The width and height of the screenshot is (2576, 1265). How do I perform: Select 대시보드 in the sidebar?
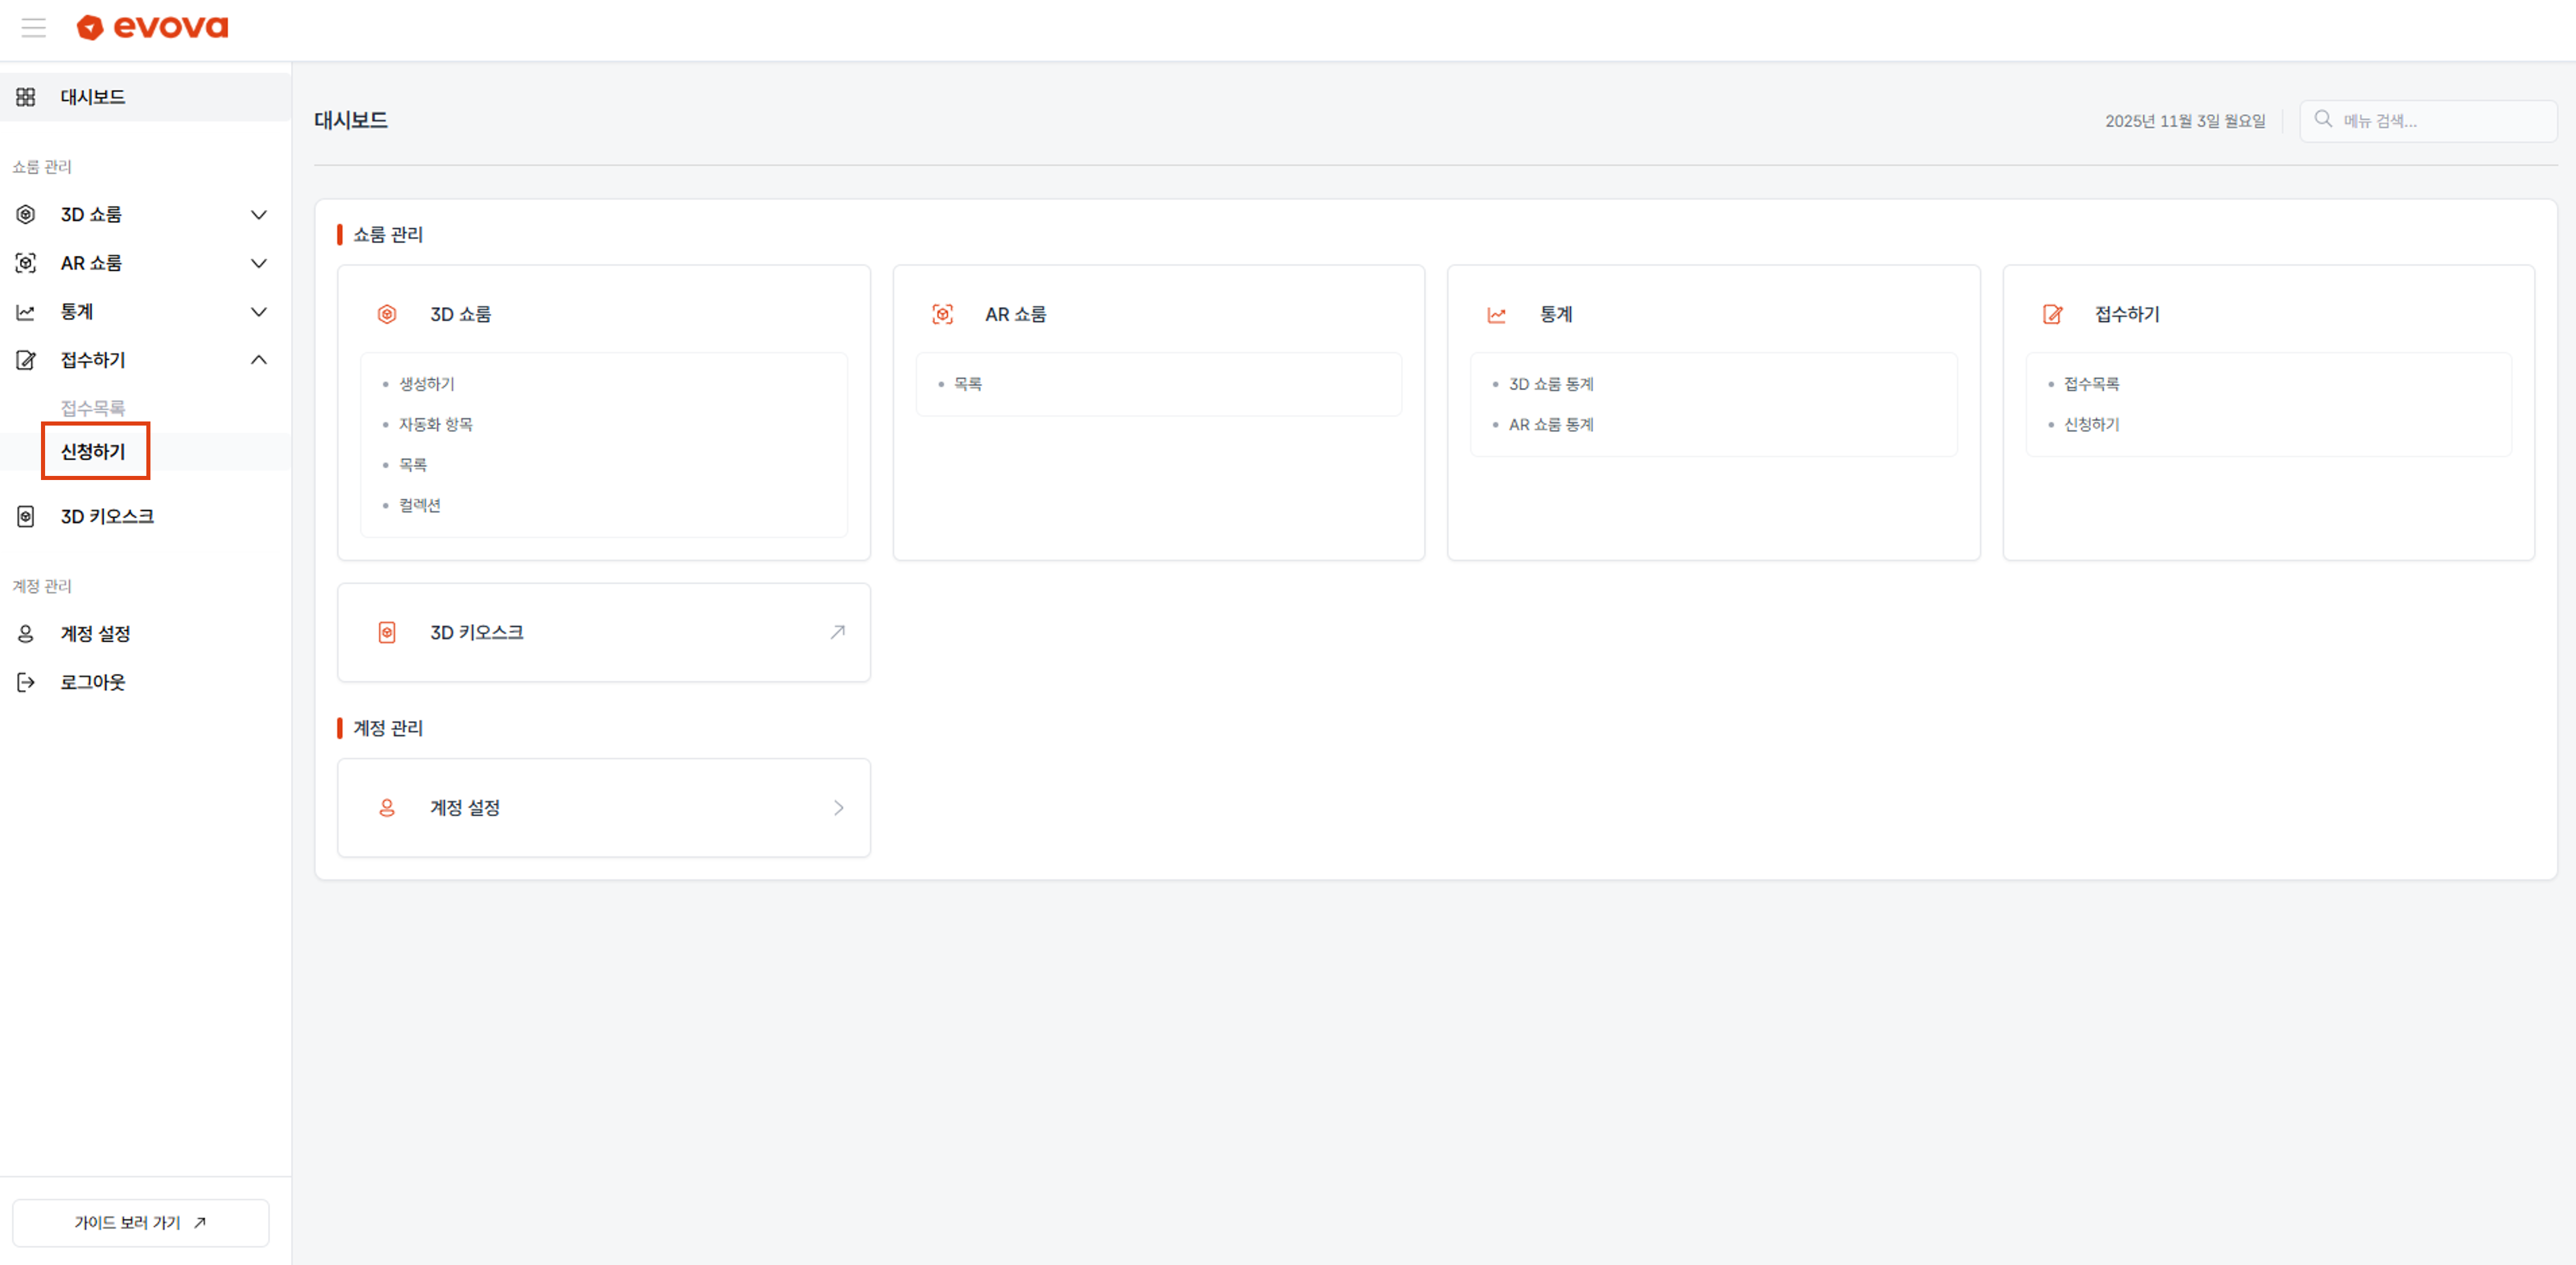coord(92,97)
